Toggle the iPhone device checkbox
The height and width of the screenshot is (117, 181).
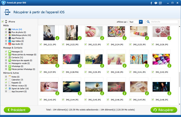coord(2,21)
